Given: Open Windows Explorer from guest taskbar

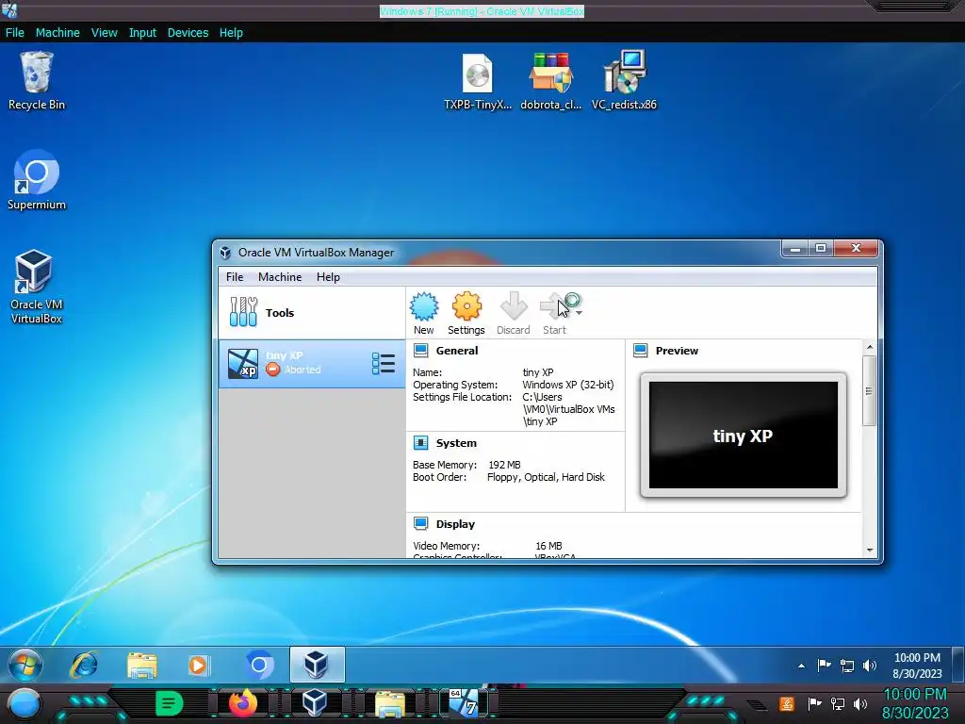Looking at the screenshot, I should pos(142,665).
